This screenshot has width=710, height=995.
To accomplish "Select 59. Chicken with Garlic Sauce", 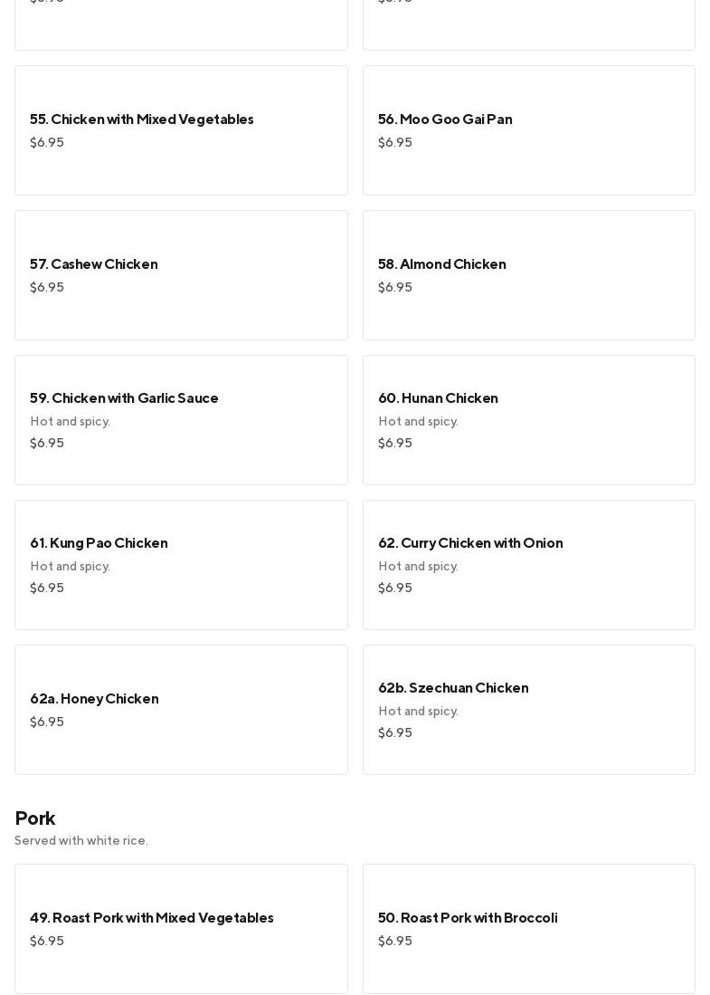I will click(181, 420).
